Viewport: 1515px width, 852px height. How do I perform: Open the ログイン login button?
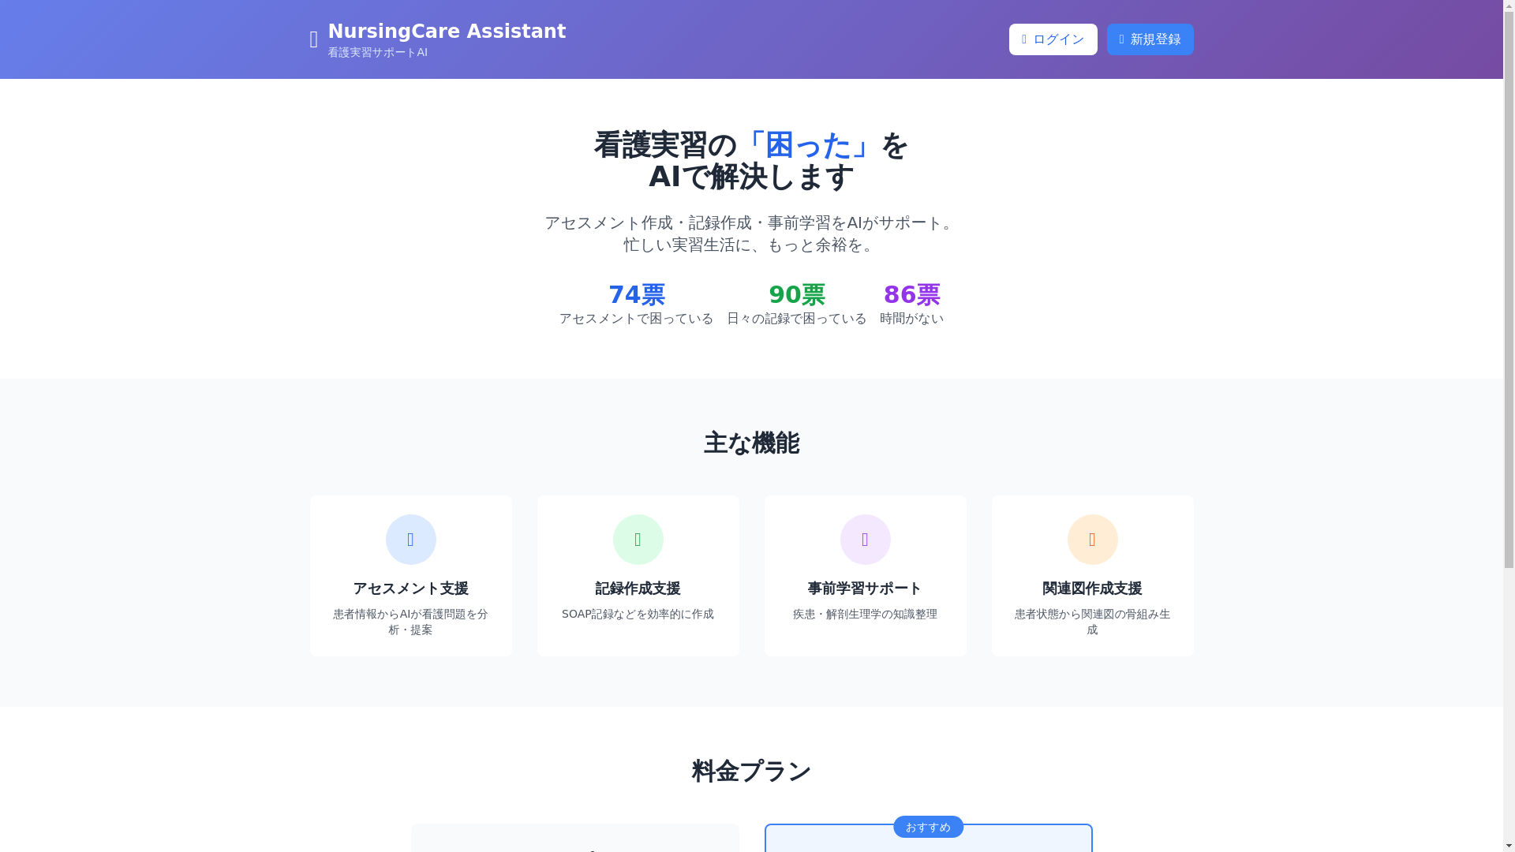point(1053,39)
